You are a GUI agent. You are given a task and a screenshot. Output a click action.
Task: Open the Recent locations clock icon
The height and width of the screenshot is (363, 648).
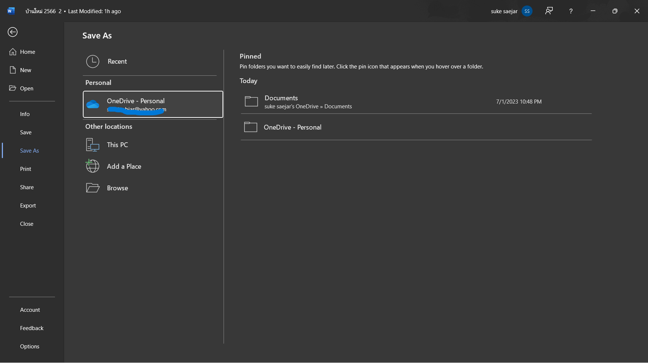pos(93,61)
